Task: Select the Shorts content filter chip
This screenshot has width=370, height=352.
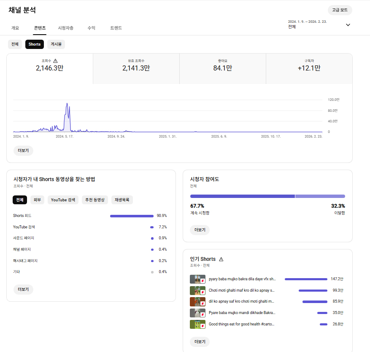Action: coord(35,44)
